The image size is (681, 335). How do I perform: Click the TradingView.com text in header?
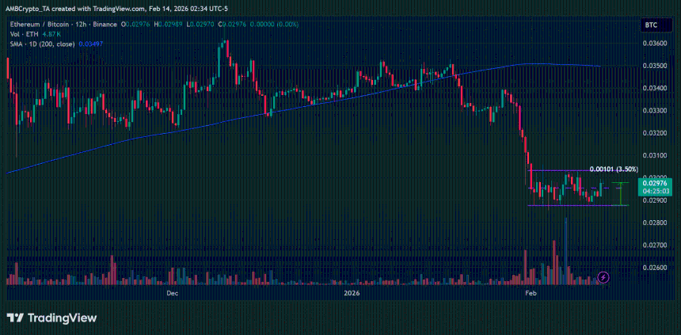[108, 7]
